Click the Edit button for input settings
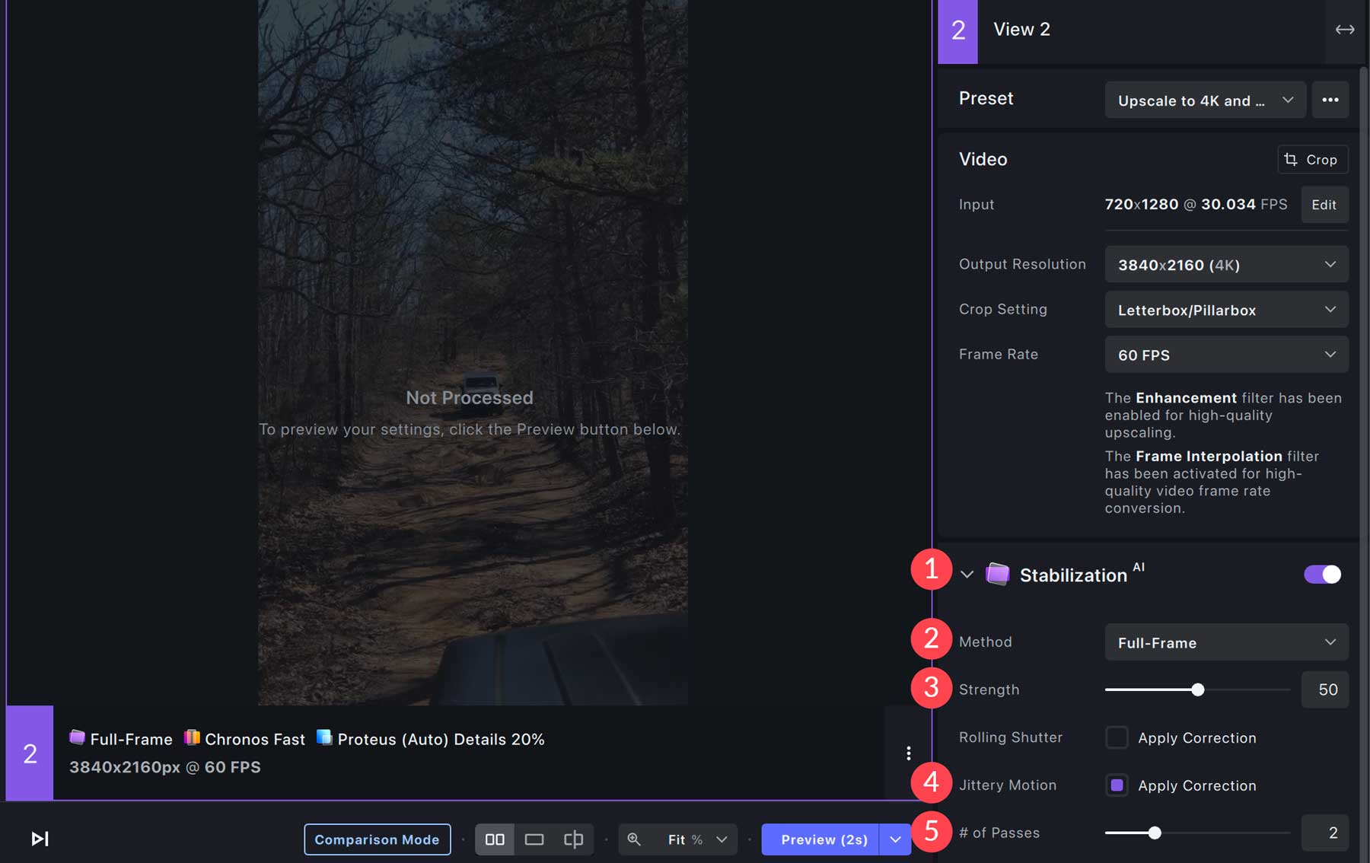The height and width of the screenshot is (863, 1370). pos(1324,204)
